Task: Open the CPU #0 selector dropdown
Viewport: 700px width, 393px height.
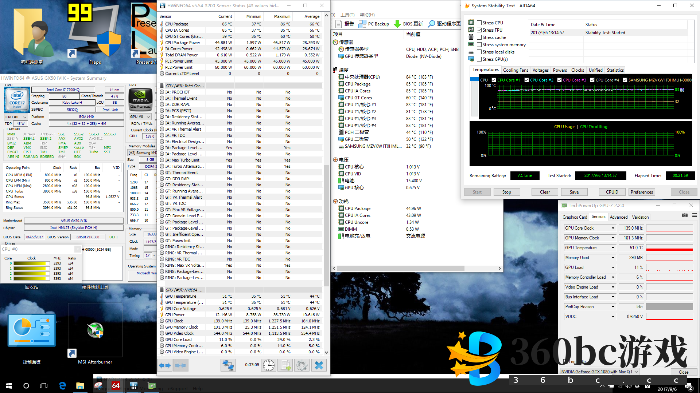Action: 16,117
